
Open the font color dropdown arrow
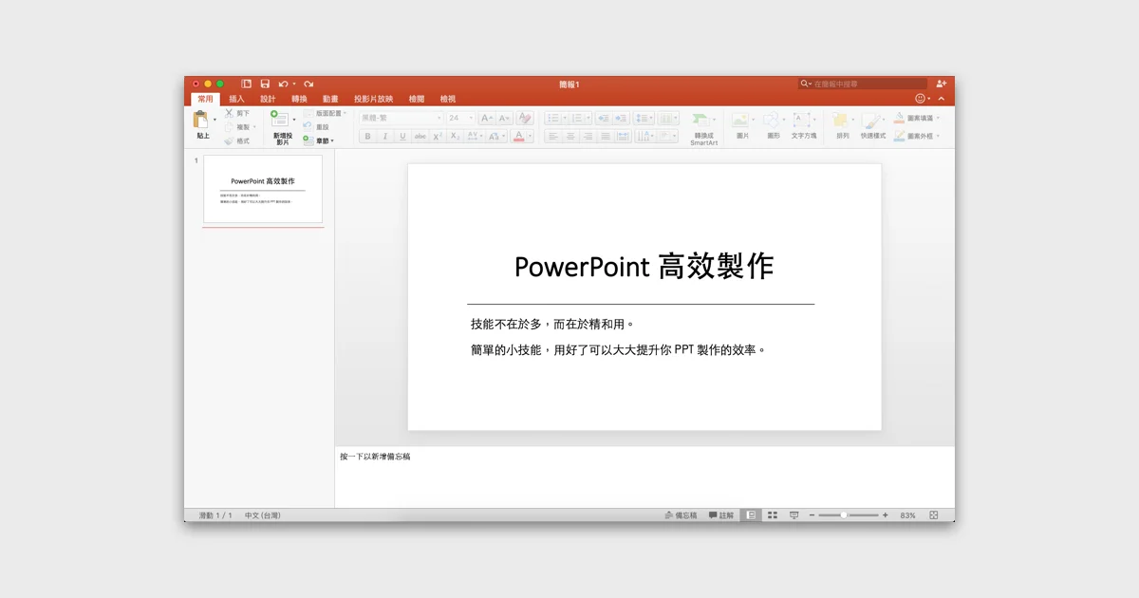pyautogui.click(x=530, y=137)
